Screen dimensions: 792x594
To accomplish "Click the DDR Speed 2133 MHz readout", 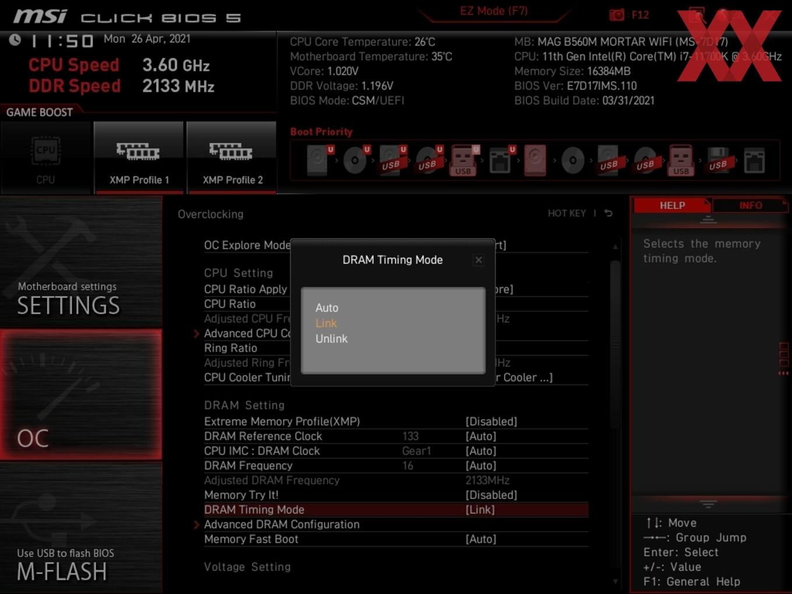I will [121, 86].
